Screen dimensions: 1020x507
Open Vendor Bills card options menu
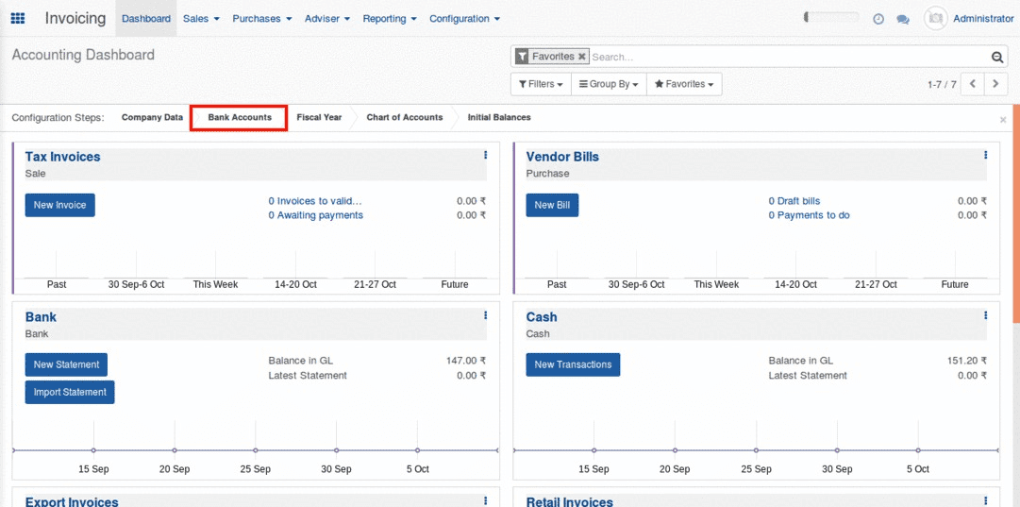985,155
